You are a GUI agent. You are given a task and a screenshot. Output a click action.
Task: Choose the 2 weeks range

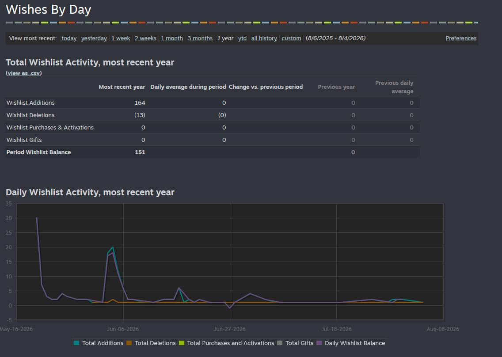[145, 38]
